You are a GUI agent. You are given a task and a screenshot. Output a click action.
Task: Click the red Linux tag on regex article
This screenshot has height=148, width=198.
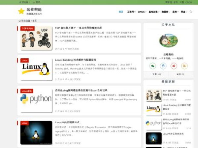pyautogui.click(x=24, y=123)
